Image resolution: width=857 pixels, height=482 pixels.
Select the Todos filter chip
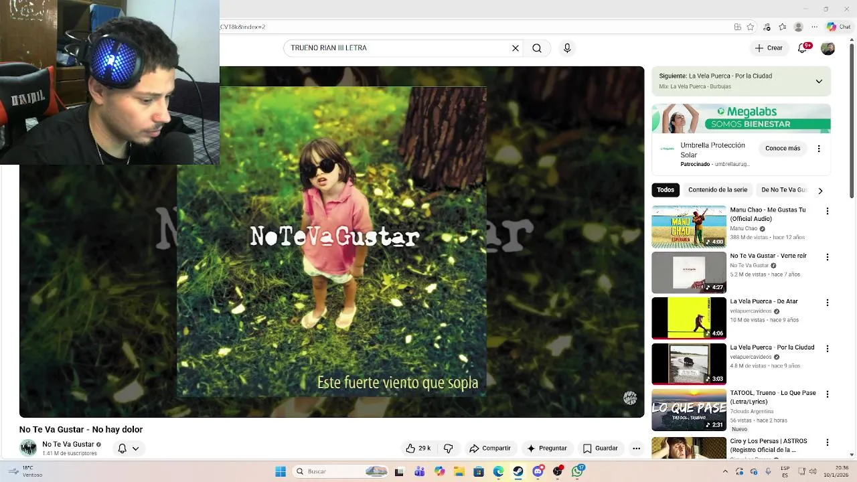666,190
